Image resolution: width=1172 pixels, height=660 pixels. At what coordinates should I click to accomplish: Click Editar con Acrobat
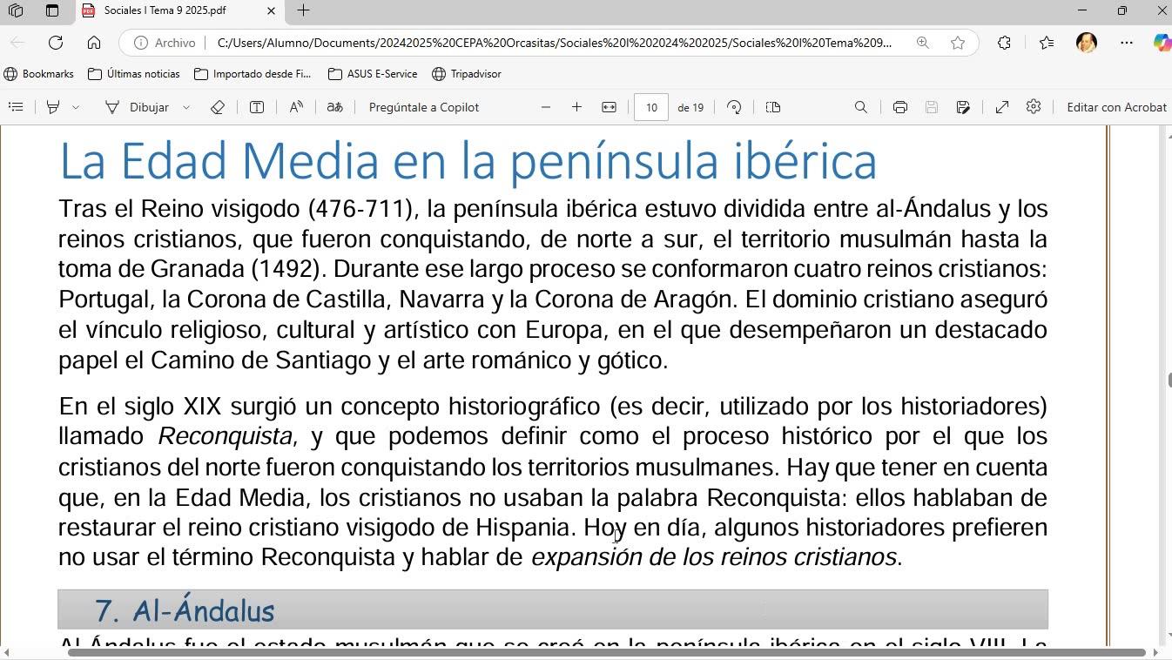1117,107
